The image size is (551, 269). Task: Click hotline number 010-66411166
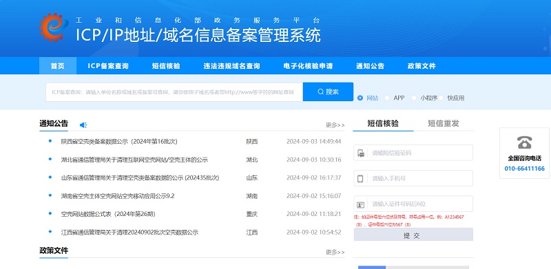point(524,169)
